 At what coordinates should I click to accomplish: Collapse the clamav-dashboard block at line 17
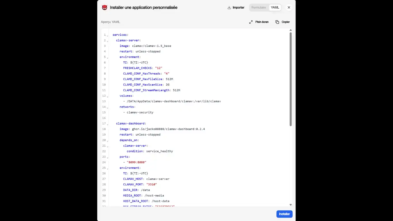coord(108,124)
